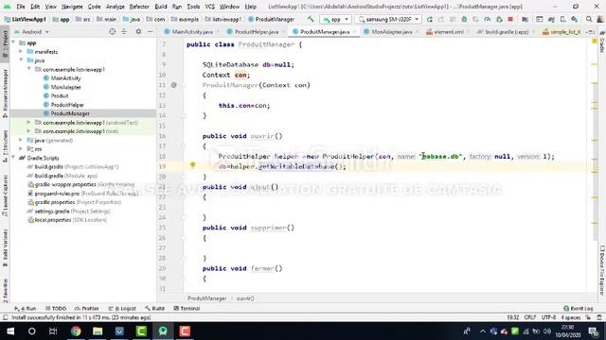This screenshot has height=340, width=606.
Task: Click the Task View taskbar icon
Action: pos(53,331)
